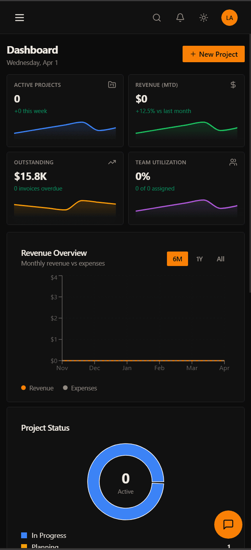The width and height of the screenshot is (251, 550).
Task: Click the blue donut chart ring
Action: 93,482
